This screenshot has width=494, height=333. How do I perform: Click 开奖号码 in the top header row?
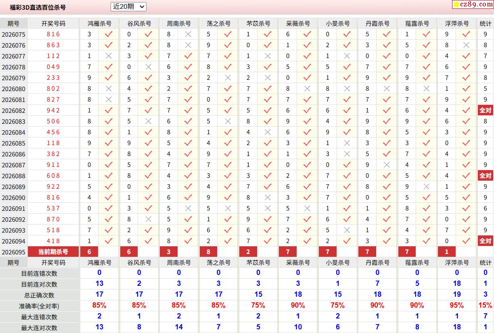(53, 23)
